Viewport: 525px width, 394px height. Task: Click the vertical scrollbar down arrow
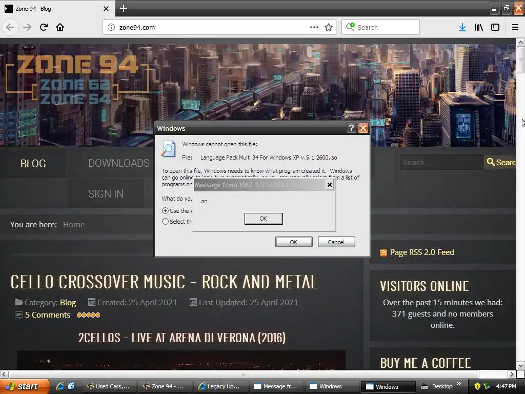[520, 365]
